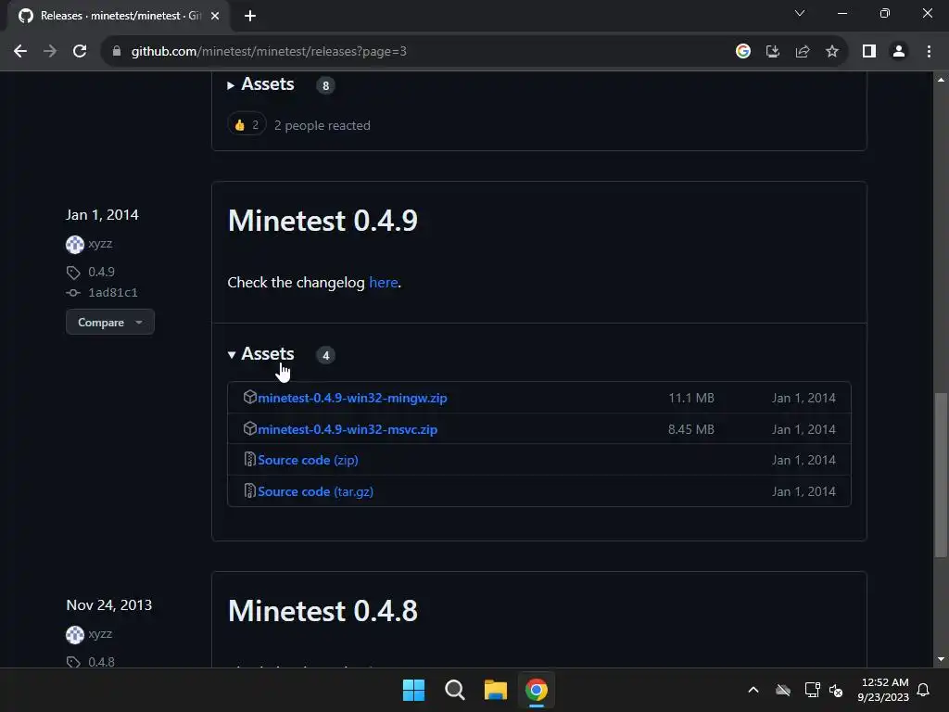Open the notifications bell
The width and height of the screenshot is (949, 712).
[924, 690]
